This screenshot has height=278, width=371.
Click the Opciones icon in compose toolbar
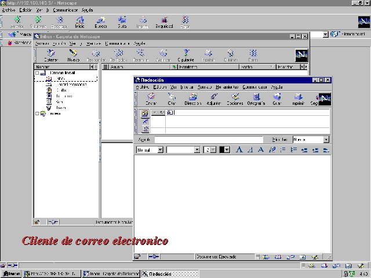[235, 99]
